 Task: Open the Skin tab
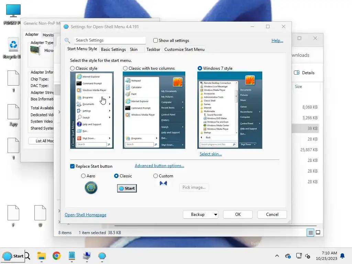click(134, 49)
